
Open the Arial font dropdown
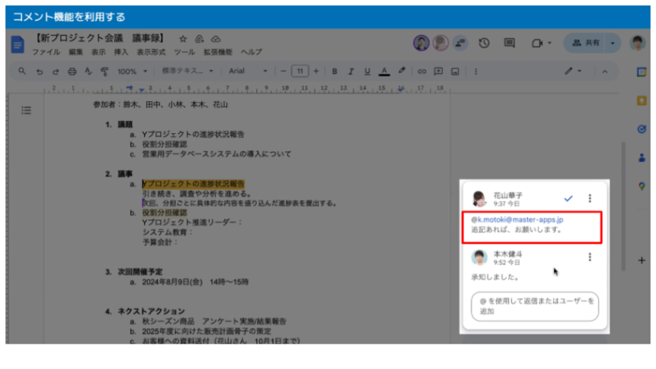[x=247, y=71]
